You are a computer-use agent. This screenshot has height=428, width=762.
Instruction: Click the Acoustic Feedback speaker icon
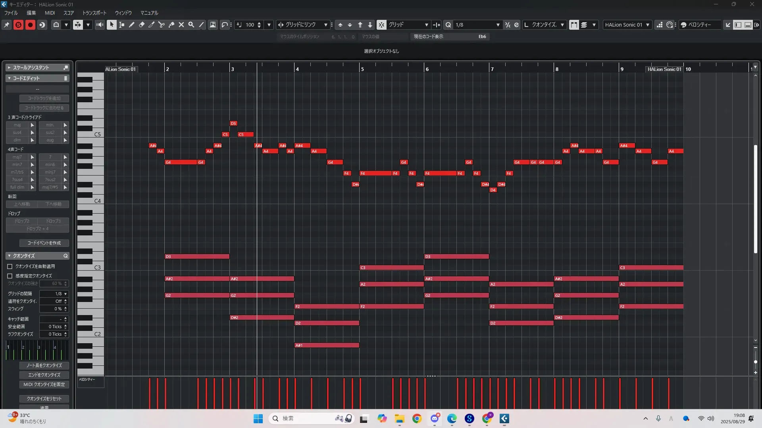(x=100, y=25)
